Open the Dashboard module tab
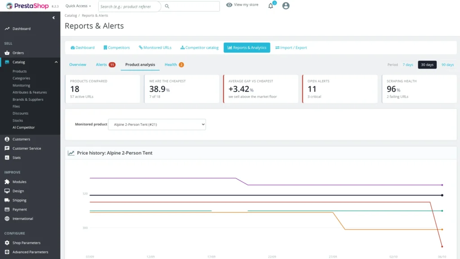 click(83, 48)
